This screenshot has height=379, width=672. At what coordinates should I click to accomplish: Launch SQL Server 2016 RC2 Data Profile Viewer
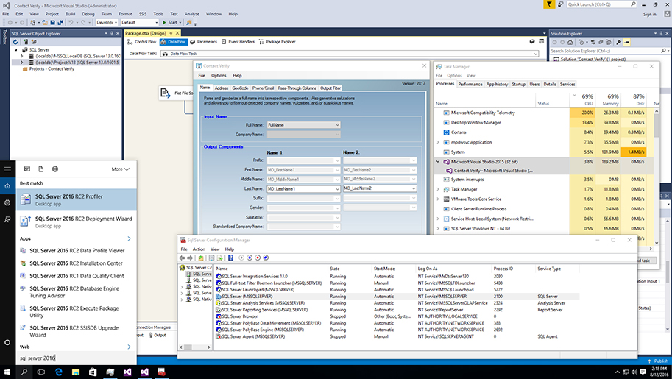(x=77, y=251)
